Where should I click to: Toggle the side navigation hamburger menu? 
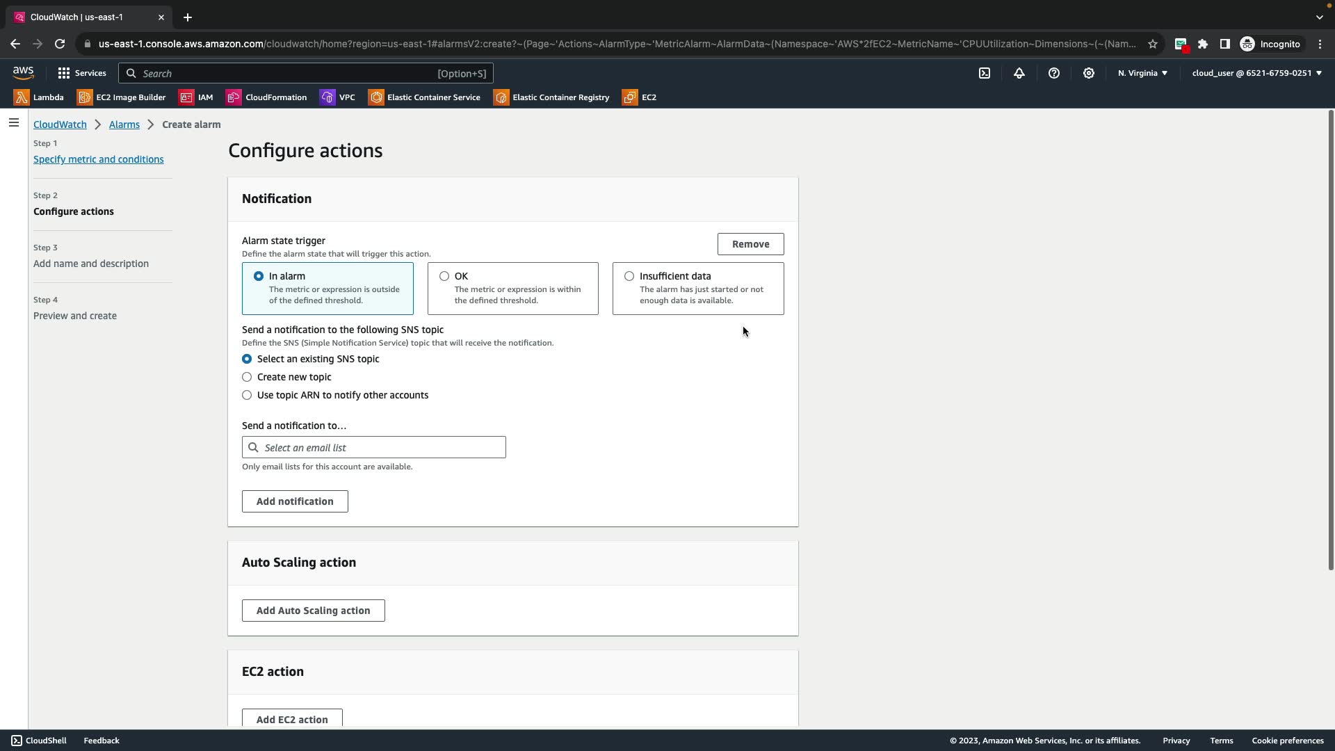pos(14,123)
